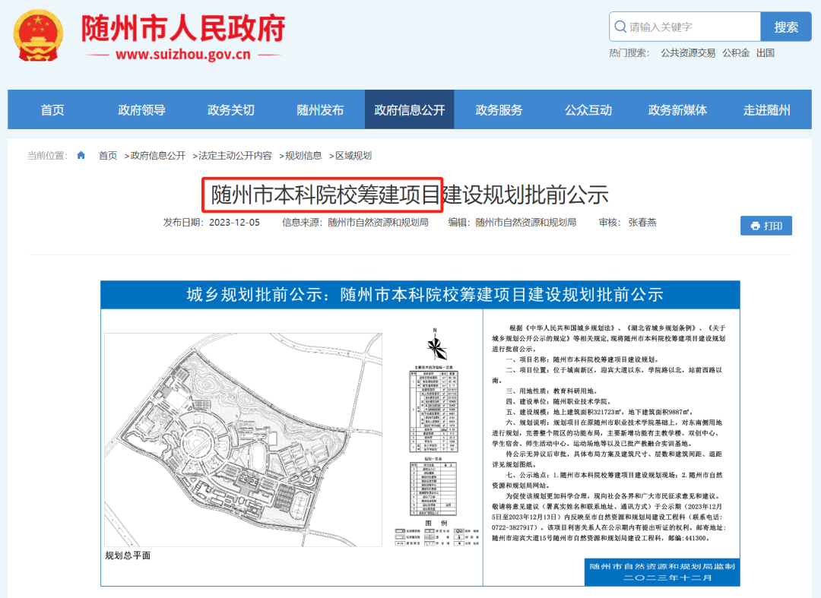Click hot search link 公共资源交易
Viewport: 821px width, 598px height.
(688, 53)
